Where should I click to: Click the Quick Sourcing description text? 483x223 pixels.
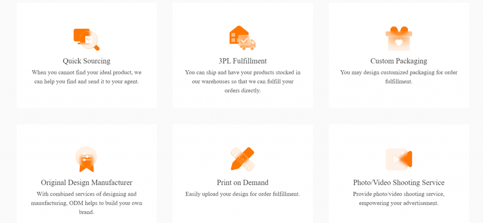coord(87,77)
